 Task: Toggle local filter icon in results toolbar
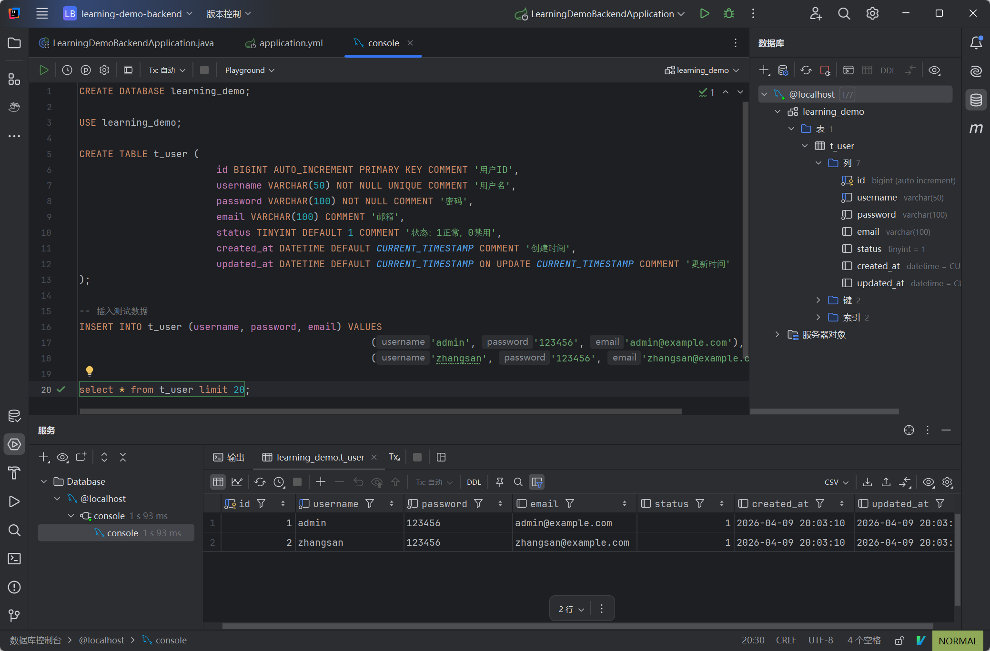tap(537, 482)
